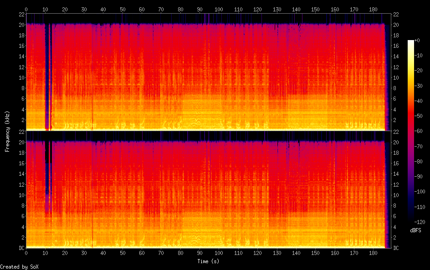This screenshot has height=270, width=430.
Task: Click the 30 tick on the bottom time axis
Action: 84,253
